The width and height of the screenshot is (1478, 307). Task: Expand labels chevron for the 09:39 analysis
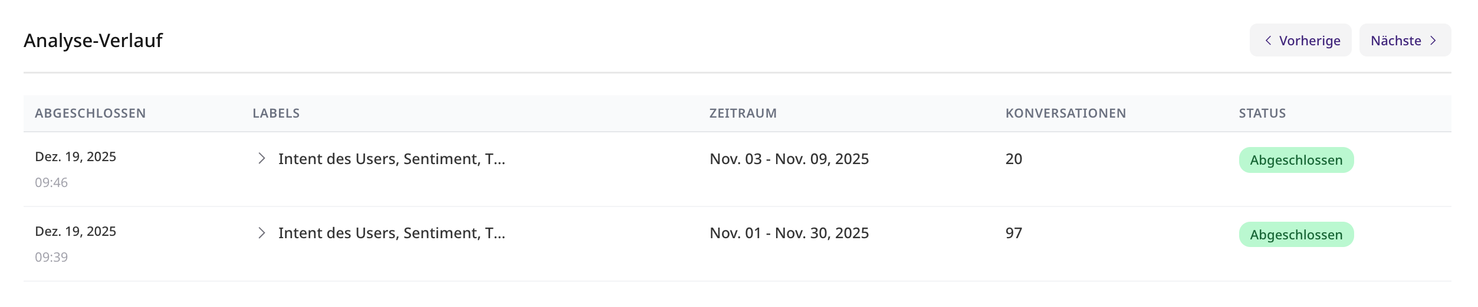262,233
